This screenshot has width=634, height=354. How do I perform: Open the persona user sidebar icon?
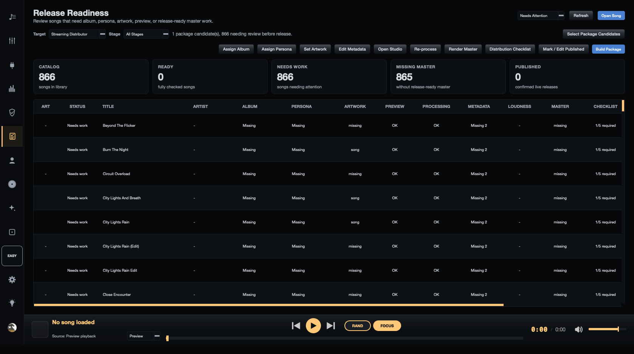[x=12, y=160]
